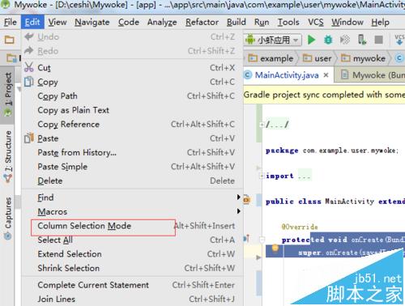Screen dimensions: 405x306
Task: Open the Run menu
Action: [262, 22]
